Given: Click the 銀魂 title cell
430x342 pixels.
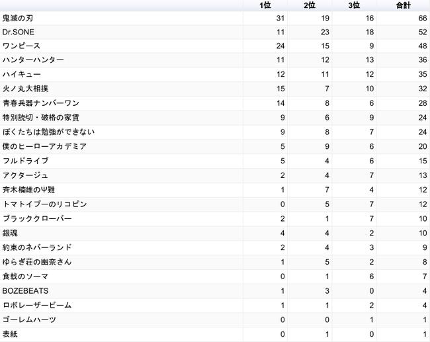Looking at the screenshot, I should 10,233.
